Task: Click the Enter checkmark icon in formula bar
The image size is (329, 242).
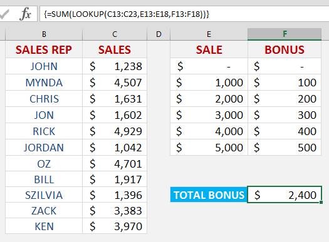Action: [4, 14]
